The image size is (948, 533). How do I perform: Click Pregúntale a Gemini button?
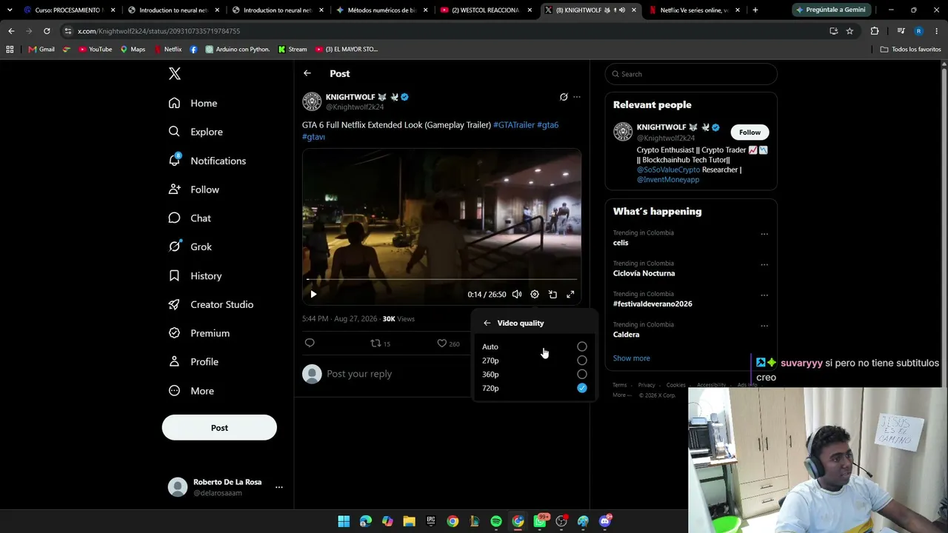point(831,10)
